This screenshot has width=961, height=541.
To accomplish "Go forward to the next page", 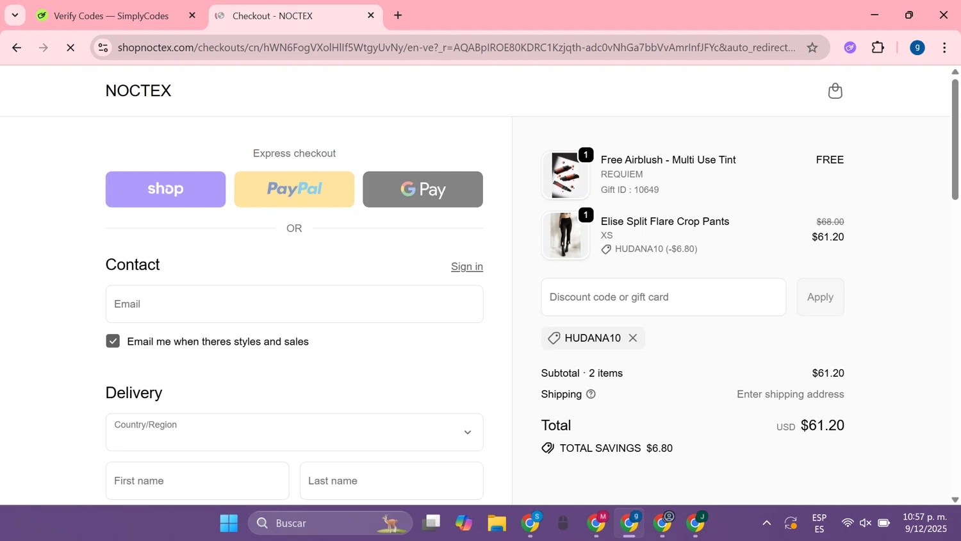I will coord(44,47).
